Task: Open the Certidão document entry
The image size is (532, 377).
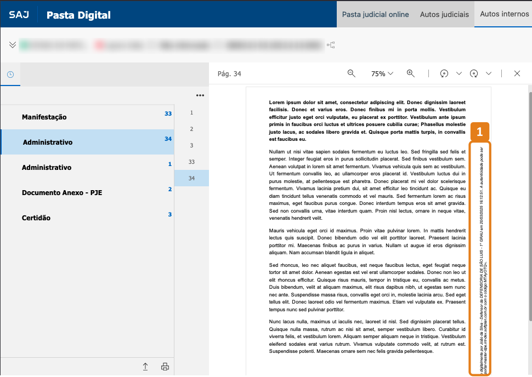Action: (x=88, y=218)
